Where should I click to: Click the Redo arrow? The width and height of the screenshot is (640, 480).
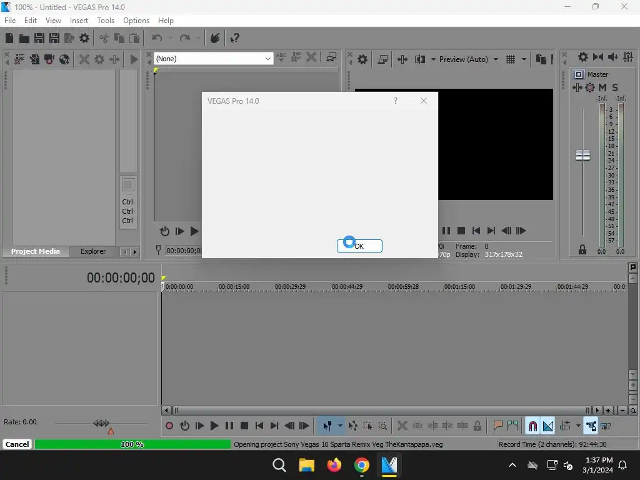[x=185, y=38]
